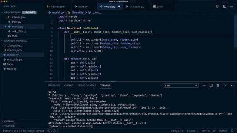Open intents.json in Open Editors list
The width and height of the screenshot is (237, 133).
coord(19,17)
